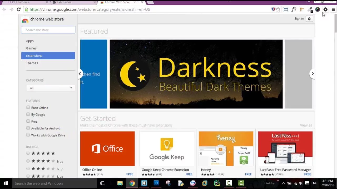Image resolution: width=337 pixels, height=189 pixels.
Task: Open the Categories All dropdown
Action: coord(50,88)
